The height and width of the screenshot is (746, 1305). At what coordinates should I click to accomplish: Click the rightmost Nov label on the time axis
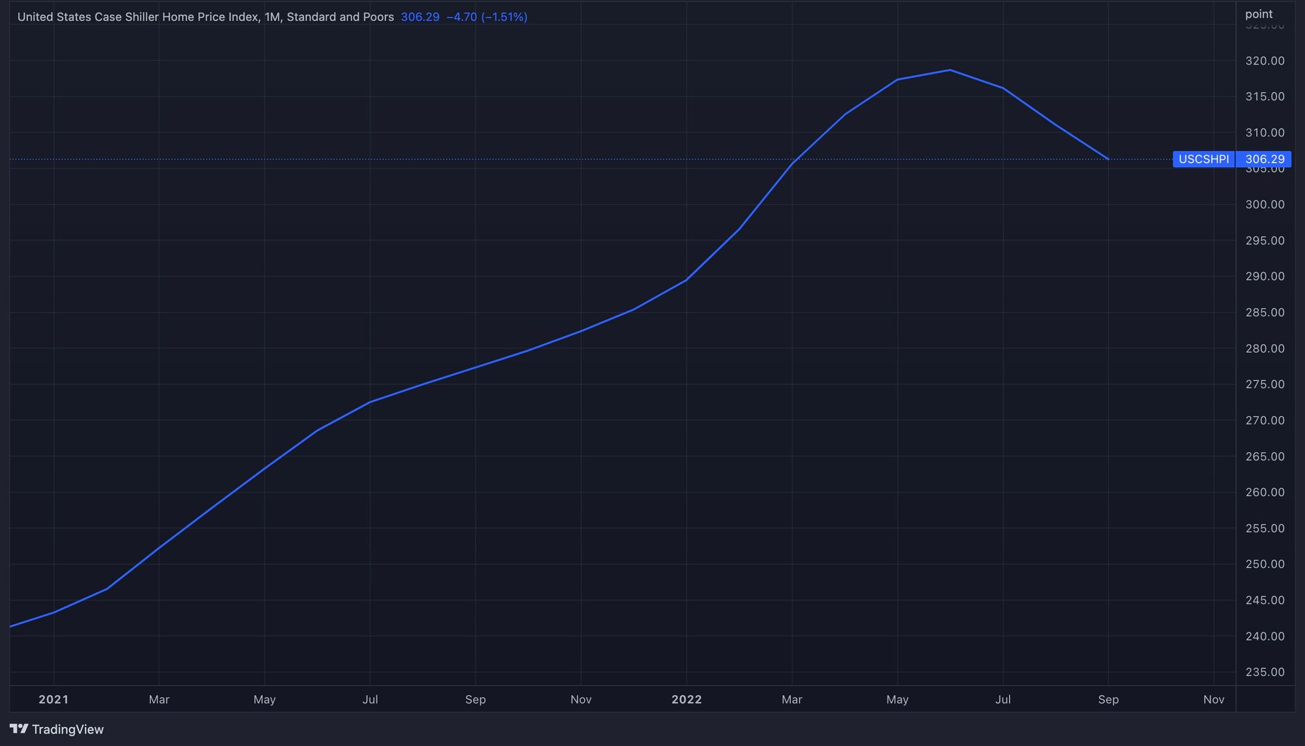1213,700
